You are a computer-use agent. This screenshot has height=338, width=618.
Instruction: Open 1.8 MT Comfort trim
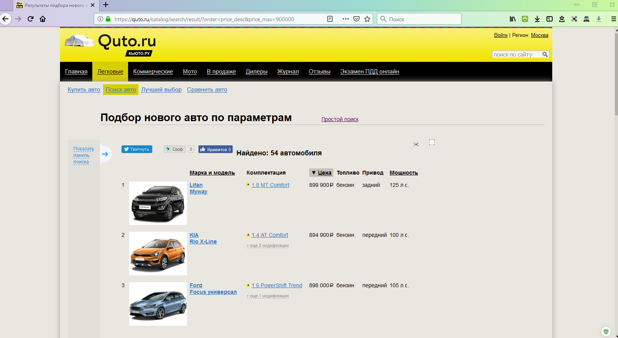[270, 185]
